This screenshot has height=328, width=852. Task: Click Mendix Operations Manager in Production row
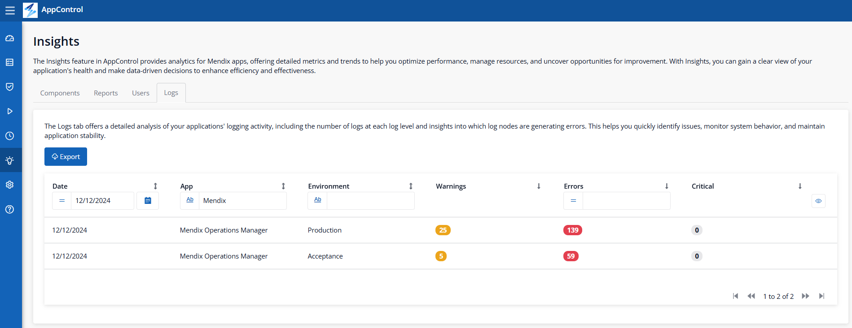tap(224, 230)
